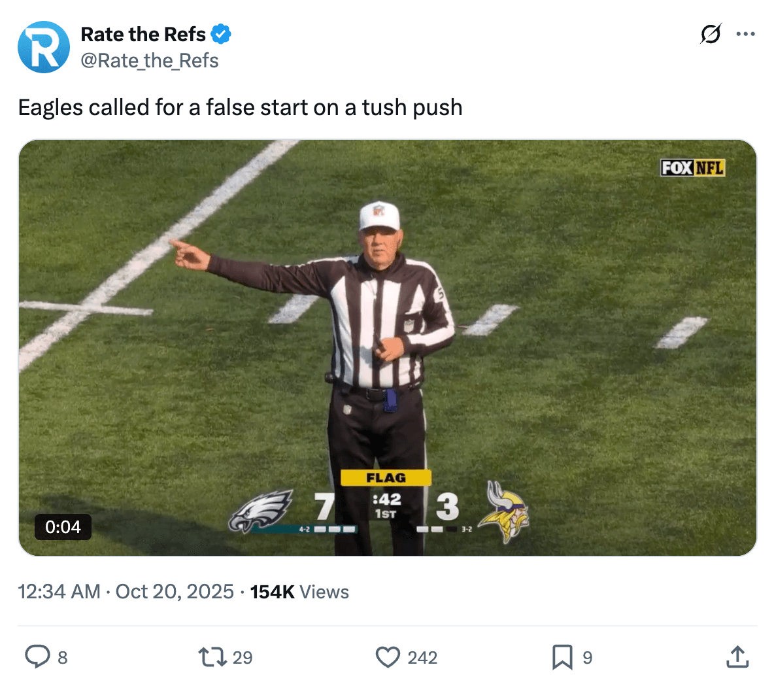Click the tweet text about tush push
The height and width of the screenshot is (684, 774).
click(x=240, y=107)
